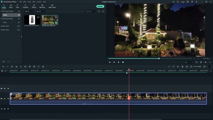Click the green screen icon
The width and height of the screenshot is (213, 120).
34,67
